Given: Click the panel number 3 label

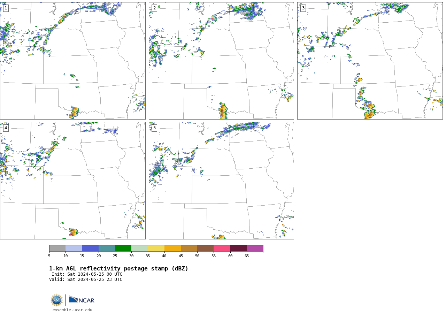Looking at the screenshot, I should [x=303, y=8].
